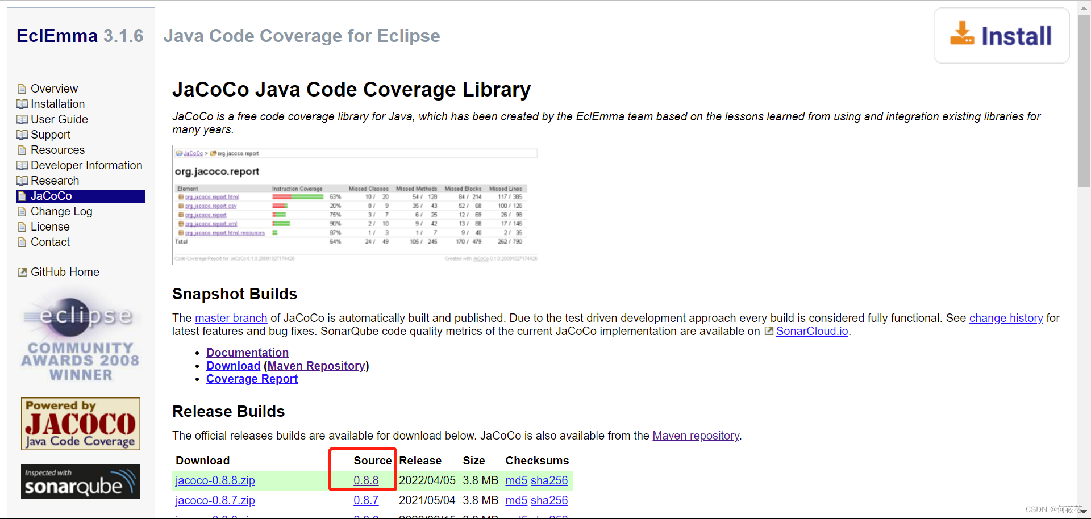Open the Developer Information menu item
The width and height of the screenshot is (1091, 519).
pos(86,165)
